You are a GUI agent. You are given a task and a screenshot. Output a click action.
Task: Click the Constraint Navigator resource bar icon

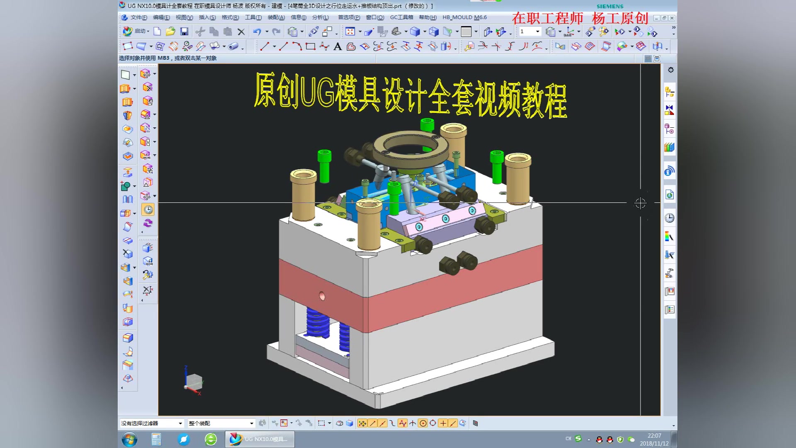coord(670,110)
